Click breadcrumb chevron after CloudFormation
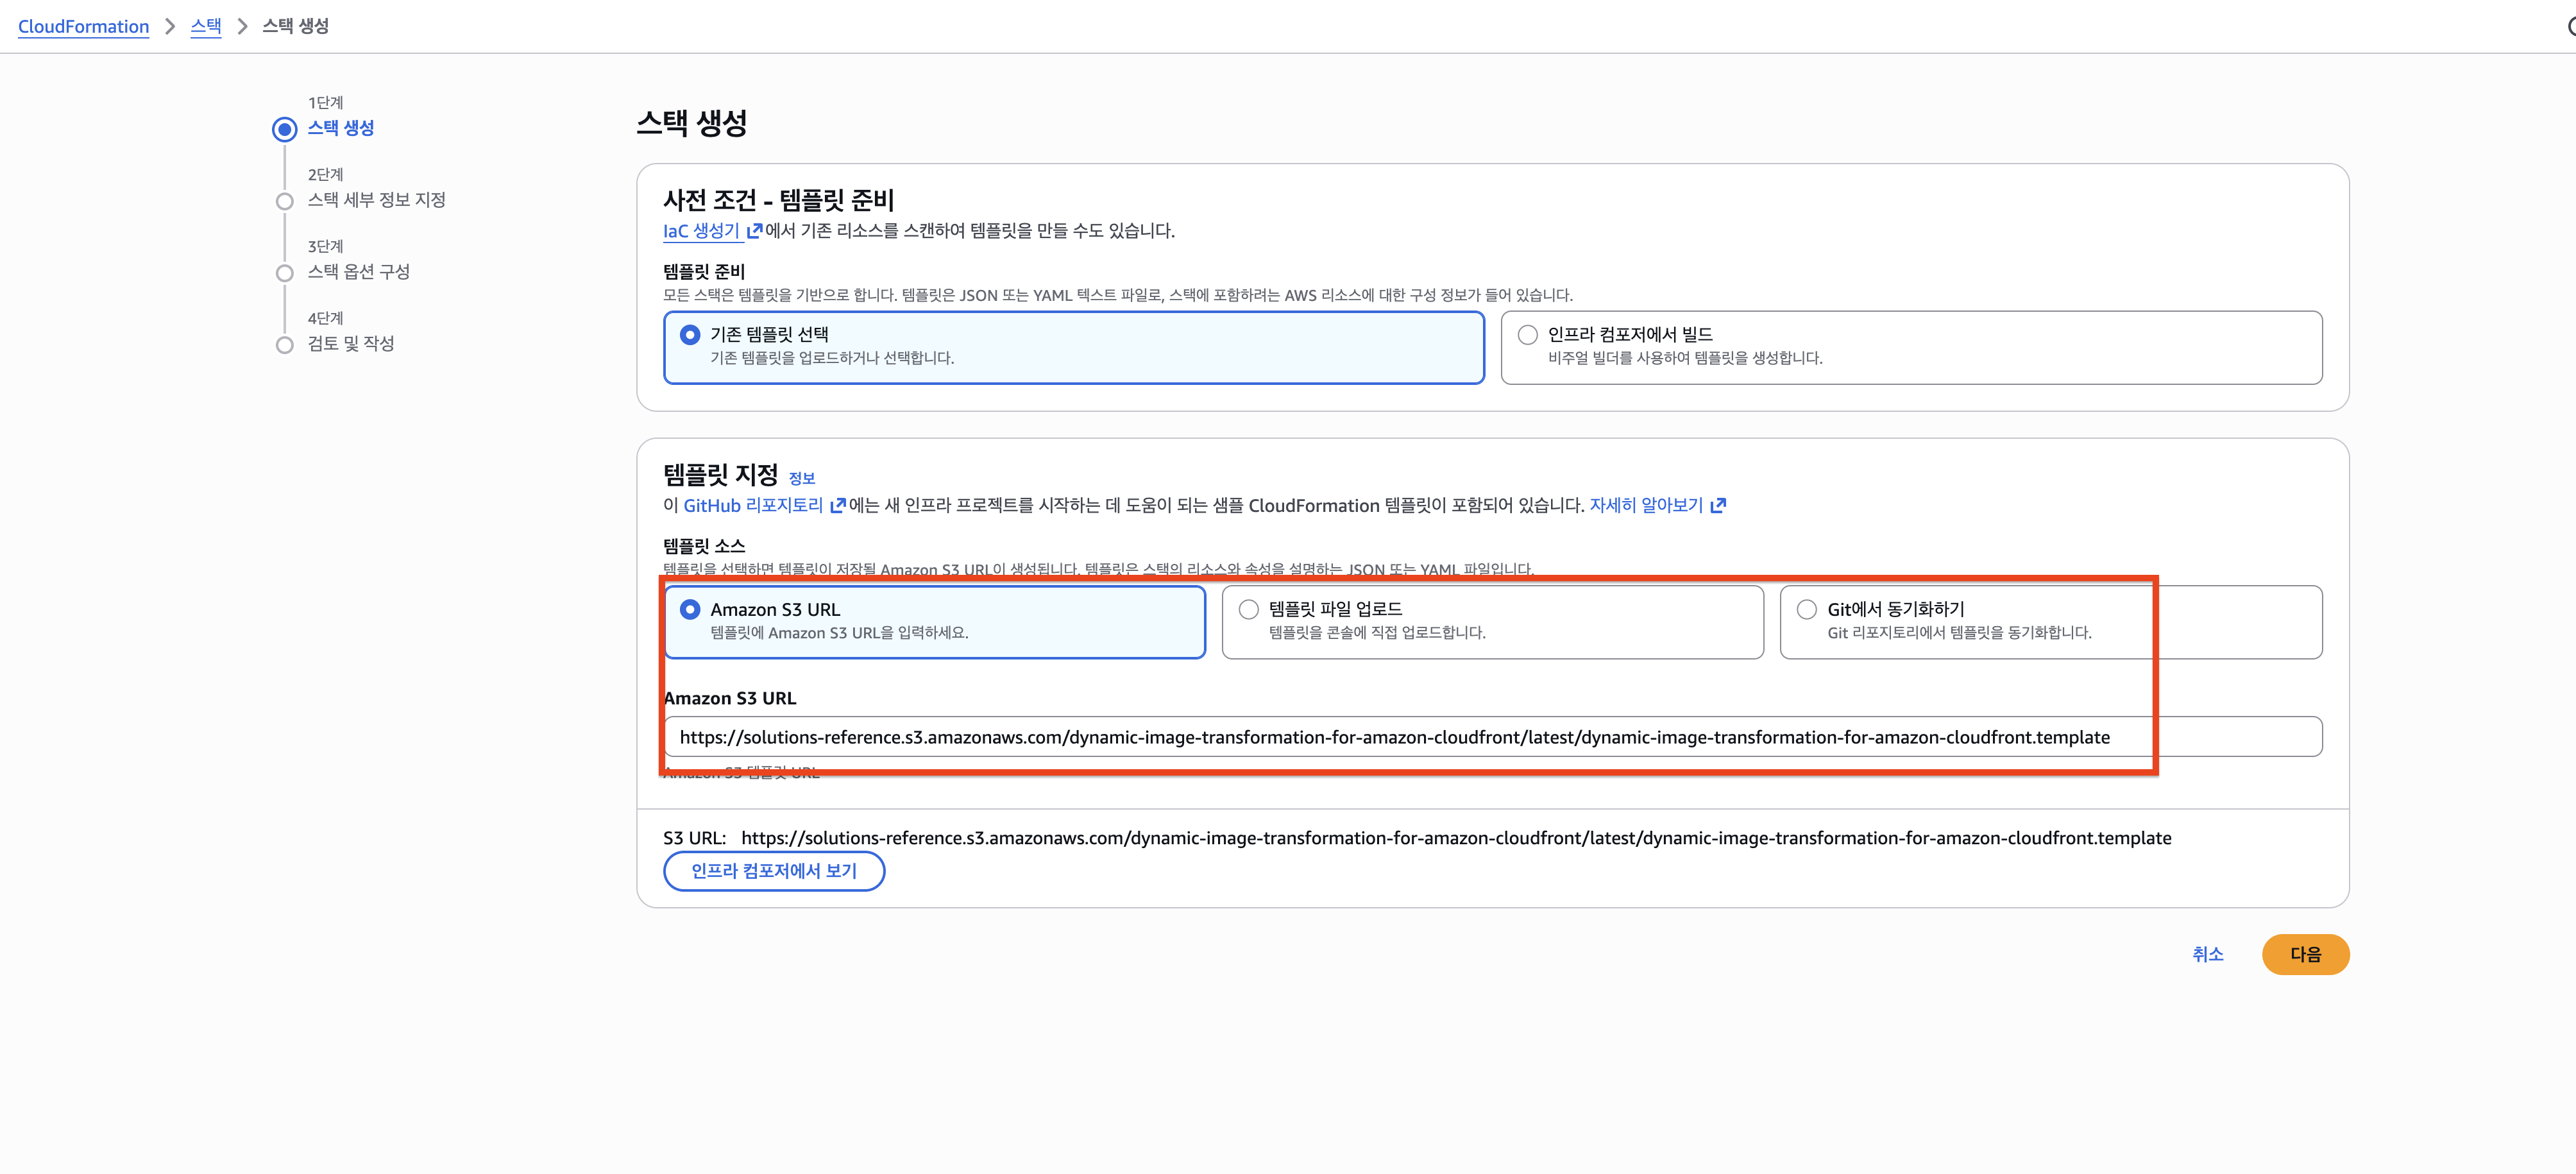The height and width of the screenshot is (1174, 2576). coord(170,27)
